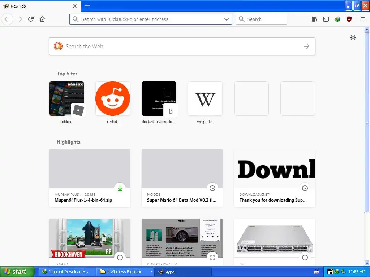Image resolution: width=370 pixels, height=277 pixels.
Task: Open the Start menu
Action: tap(17, 272)
